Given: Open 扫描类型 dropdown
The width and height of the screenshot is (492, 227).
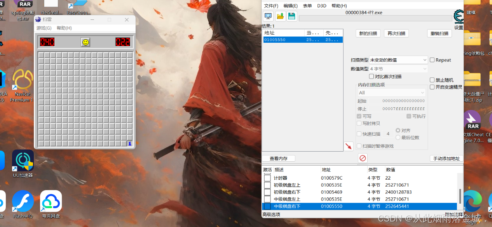Looking at the screenshot, I should coord(398,60).
